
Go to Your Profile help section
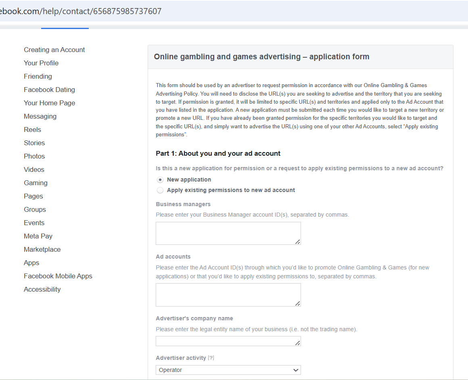41,63
